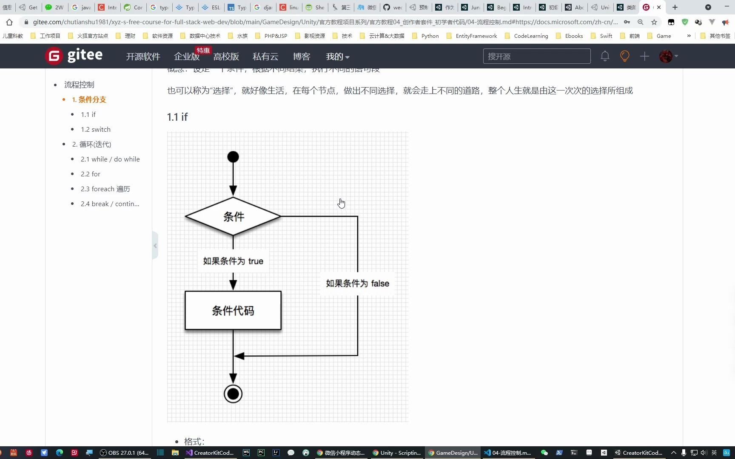The height and width of the screenshot is (459, 735).
Task: Open Gitee notifications bell icon
Action: [x=604, y=56]
